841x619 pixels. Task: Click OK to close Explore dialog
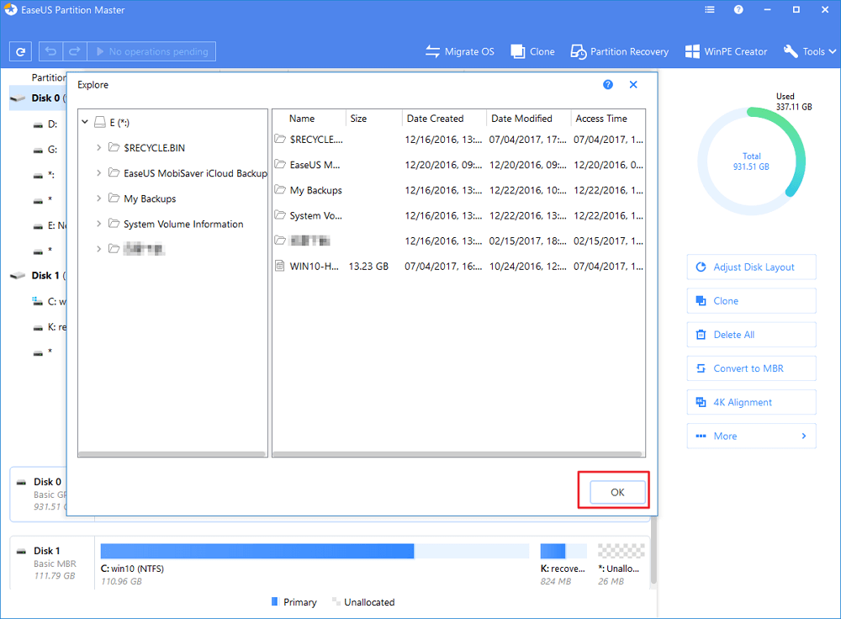[617, 492]
